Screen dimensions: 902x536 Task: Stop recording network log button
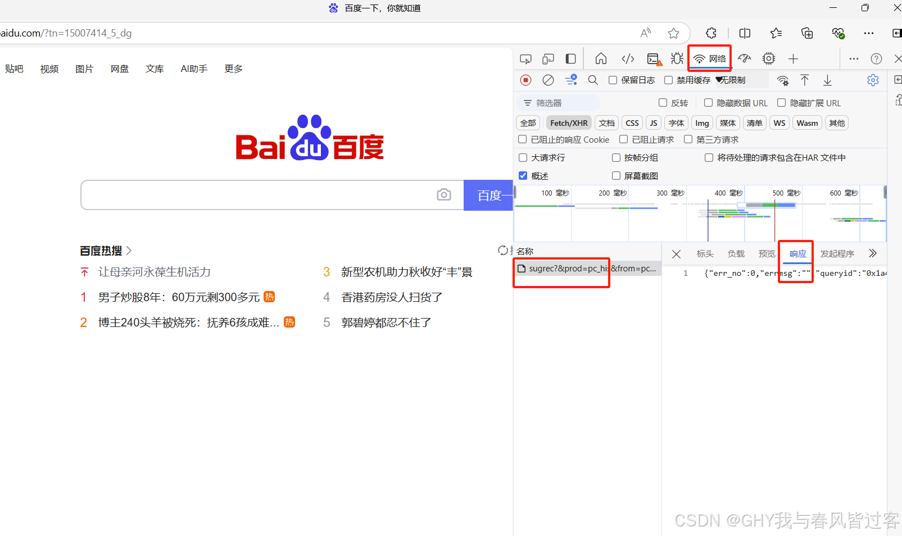click(x=526, y=80)
